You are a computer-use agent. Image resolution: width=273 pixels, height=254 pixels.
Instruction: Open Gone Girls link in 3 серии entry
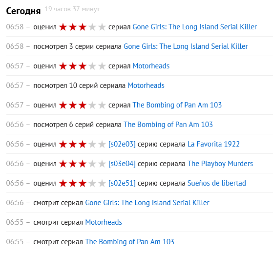tap(186, 46)
